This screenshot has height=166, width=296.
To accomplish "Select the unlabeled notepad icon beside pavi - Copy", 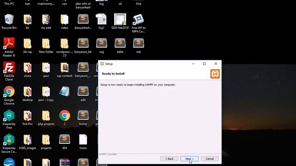I will [x=65, y=91].
